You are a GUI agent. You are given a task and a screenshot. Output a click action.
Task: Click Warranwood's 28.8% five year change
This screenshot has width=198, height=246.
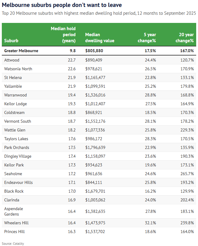coord(150,95)
